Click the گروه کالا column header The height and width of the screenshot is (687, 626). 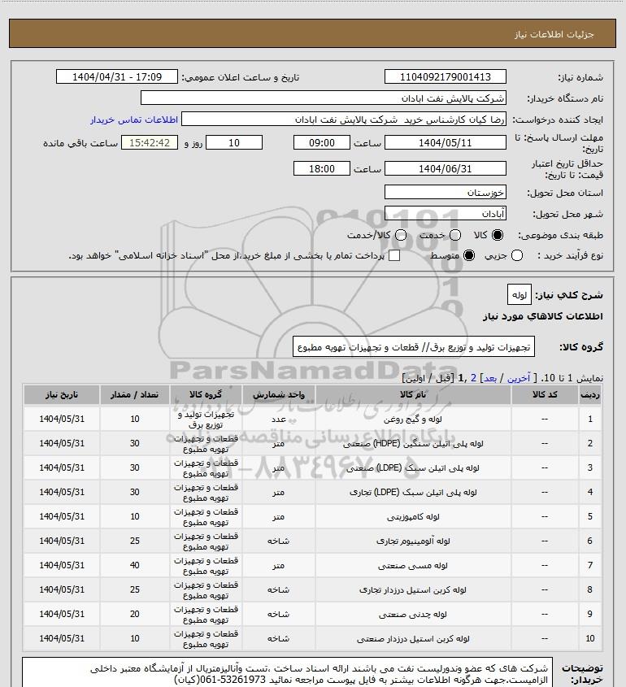click(x=206, y=395)
